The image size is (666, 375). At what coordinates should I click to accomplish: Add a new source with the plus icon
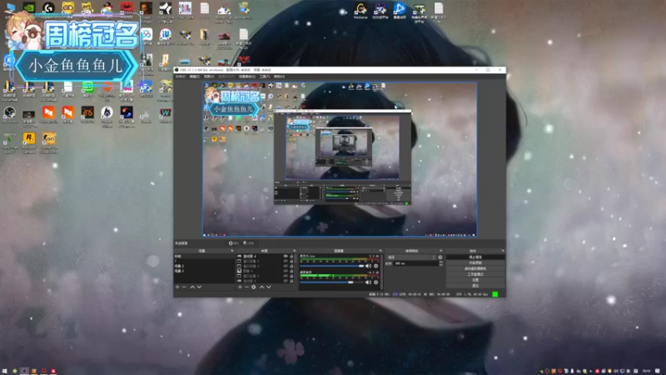click(x=240, y=287)
